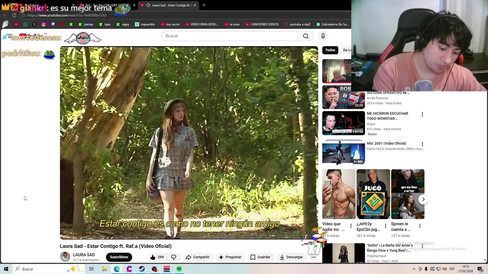Screen dimensions: 488x274
Task: Open Delito La Mafia Del Amor thumbnail
Action: tap(344, 253)
